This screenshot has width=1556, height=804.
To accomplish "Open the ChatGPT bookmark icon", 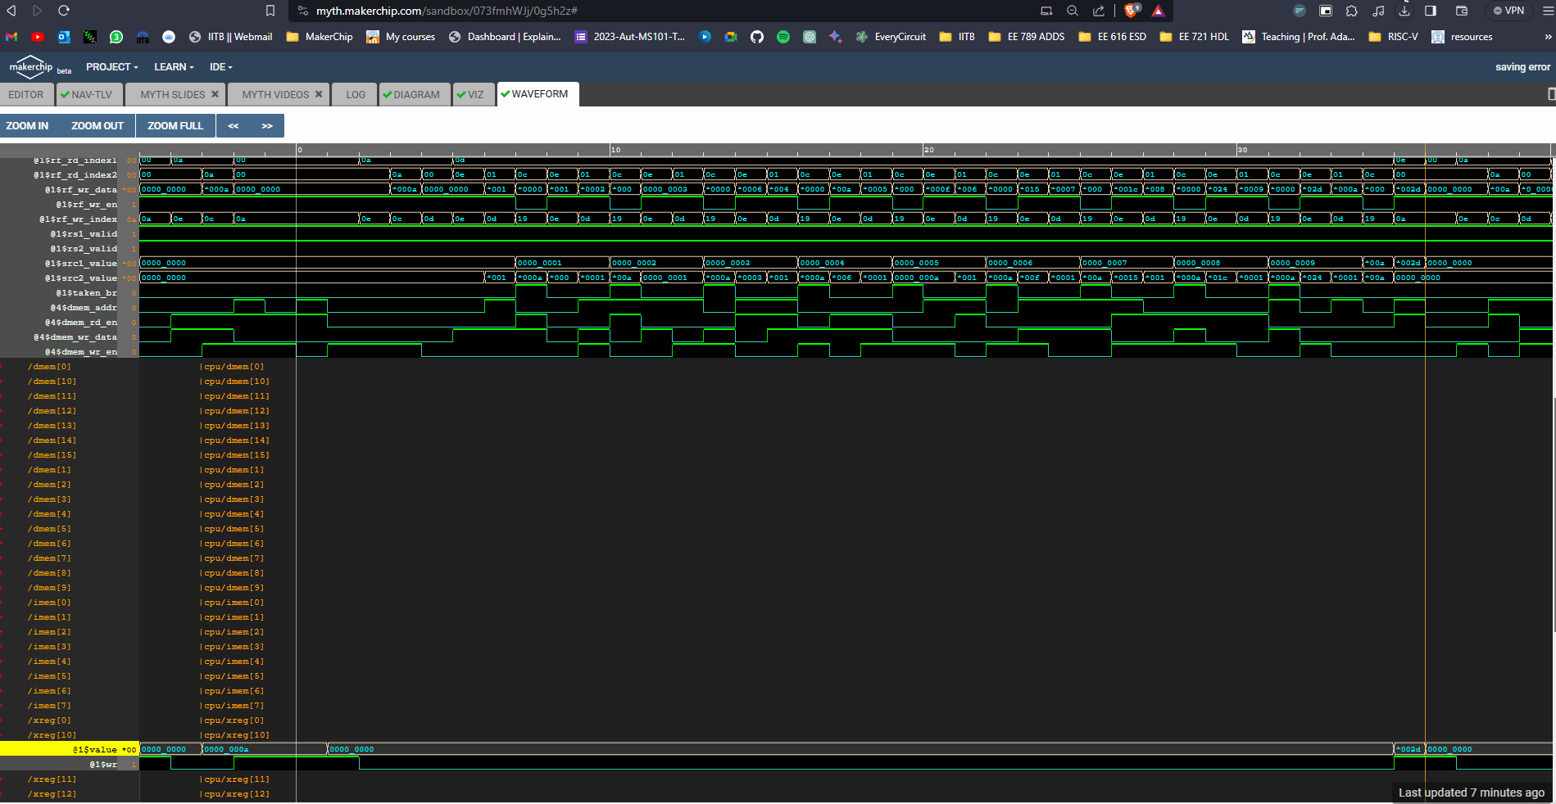I will [810, 37].
